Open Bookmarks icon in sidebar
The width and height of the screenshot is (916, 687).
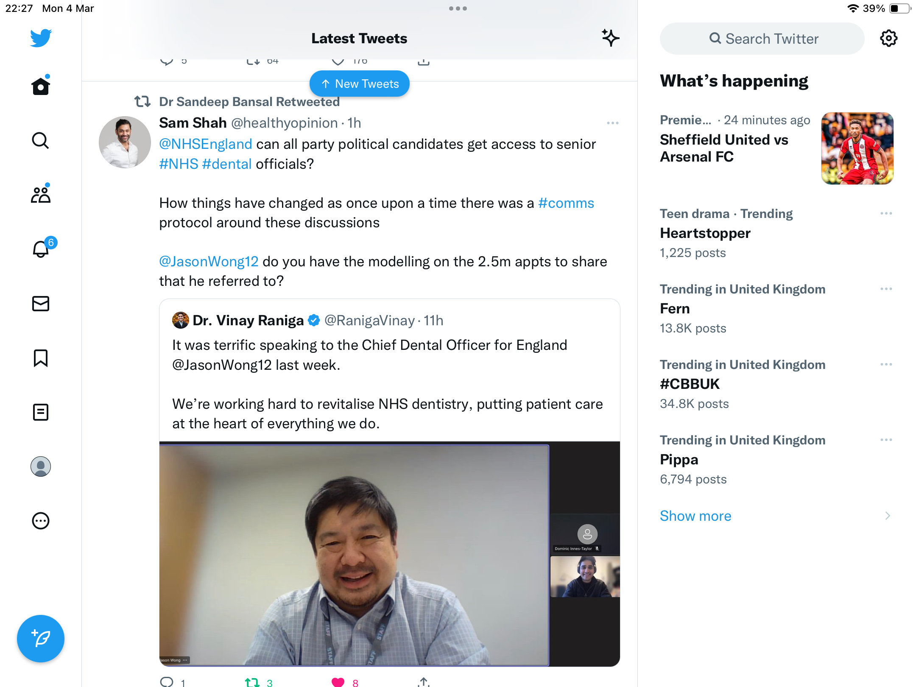tap(41, 358)
